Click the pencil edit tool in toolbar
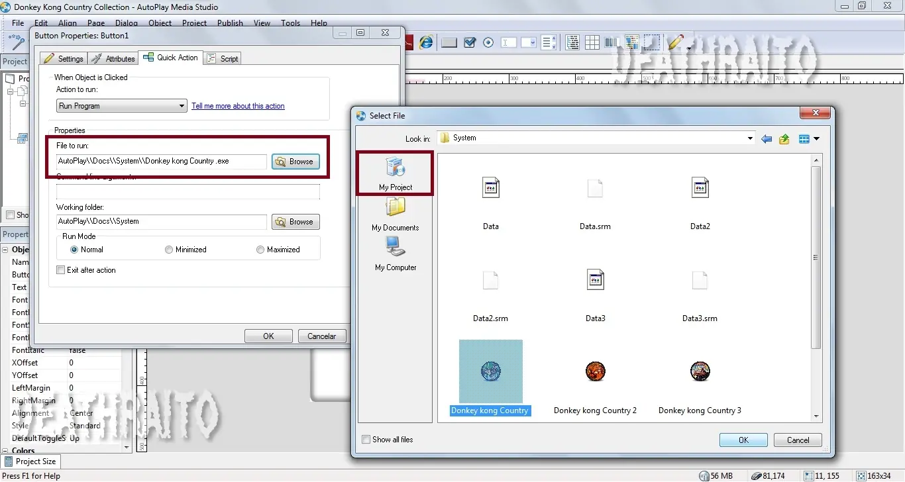Image resolution: width=905 pixels, height=482 pixels. [x=675, y=42]
